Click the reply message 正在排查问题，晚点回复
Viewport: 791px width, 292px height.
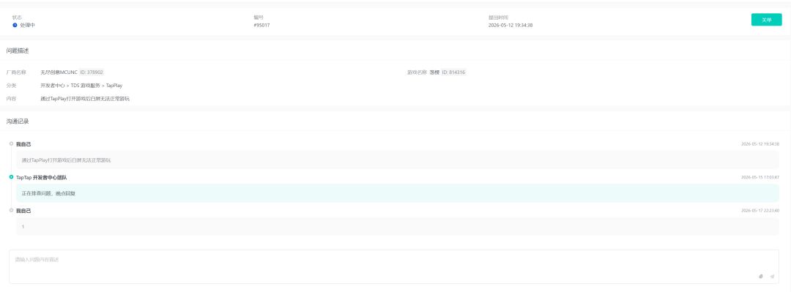[48, 194]
